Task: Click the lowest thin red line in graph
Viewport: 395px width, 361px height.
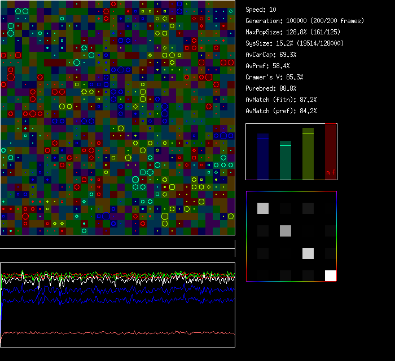Action: coord(117,333)
